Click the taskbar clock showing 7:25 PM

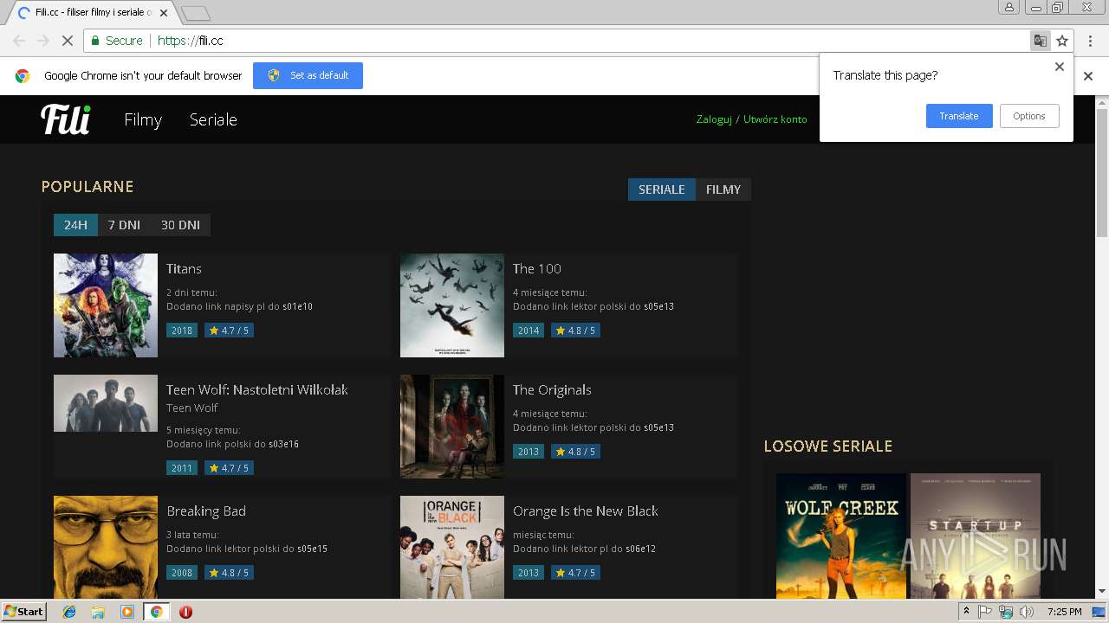(1064, 612)
